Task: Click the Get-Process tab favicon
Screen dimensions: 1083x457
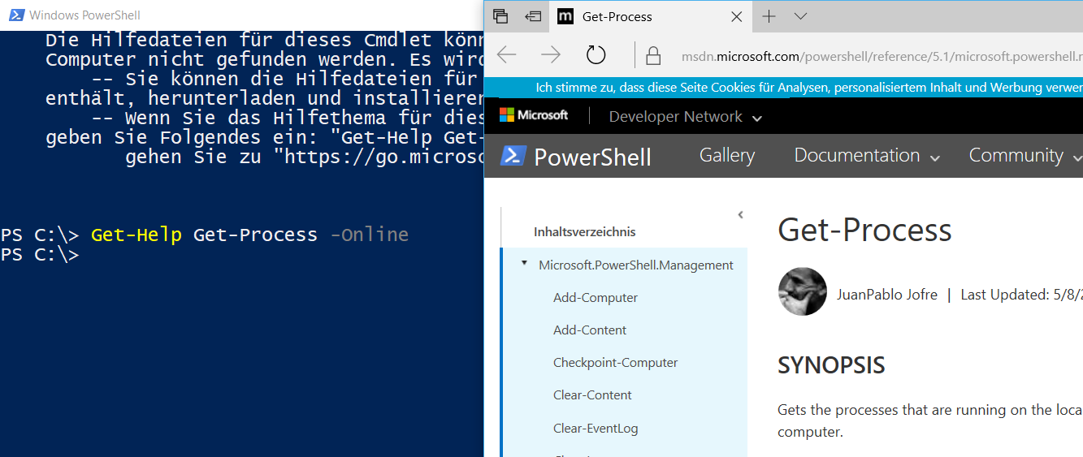Action: 566,16
